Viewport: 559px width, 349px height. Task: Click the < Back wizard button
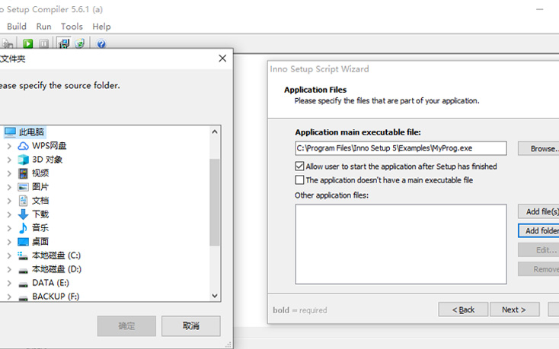click(x=463, y=309)
